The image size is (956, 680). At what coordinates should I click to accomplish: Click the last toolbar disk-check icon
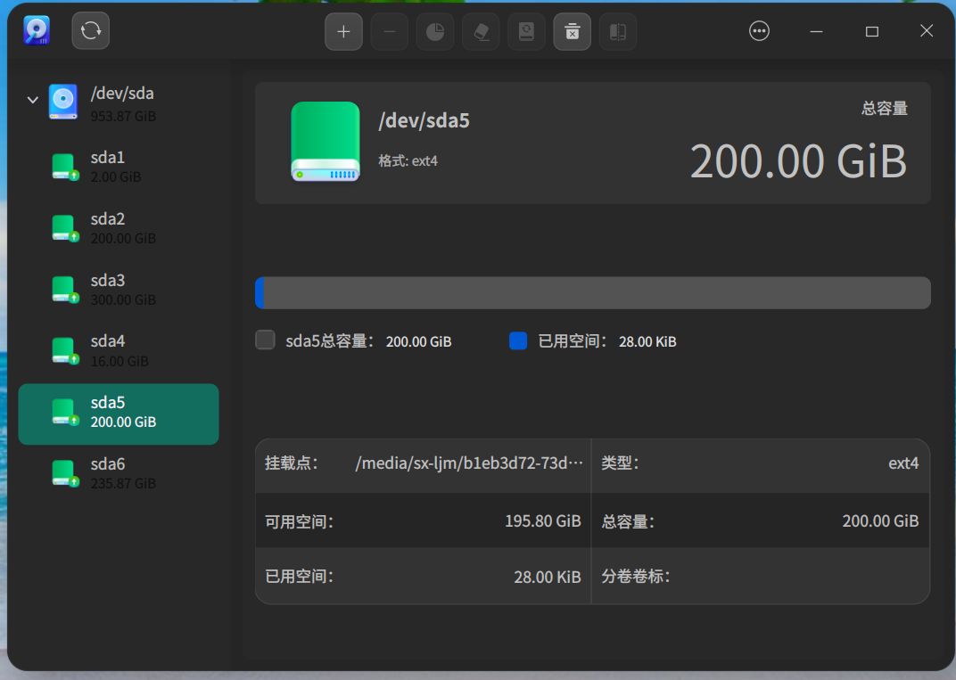pyautogui.click(x=617, y=30)
